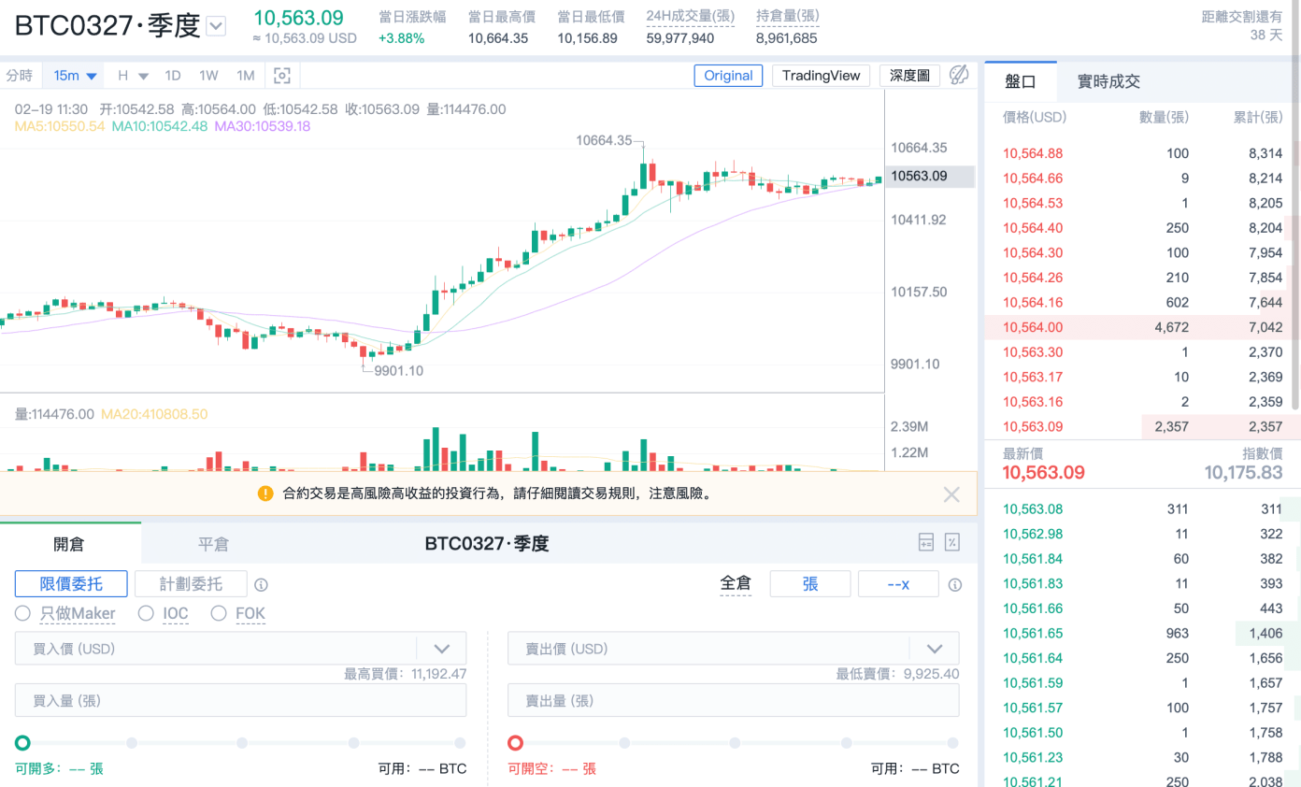
Task: Focus the 賣出量 (張) input field
Action: click(x=734, y=700)
